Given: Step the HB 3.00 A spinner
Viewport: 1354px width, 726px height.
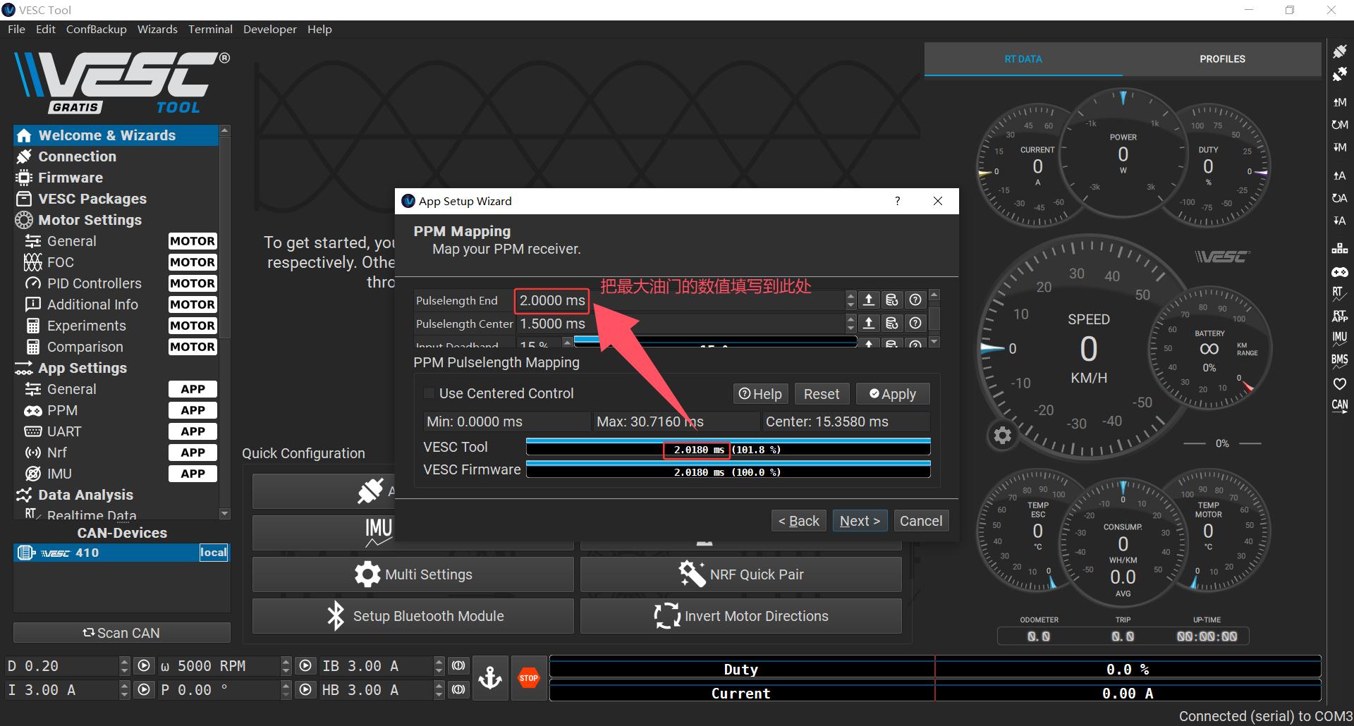Looking at the screenshot, I should click(x=439, y=690).
